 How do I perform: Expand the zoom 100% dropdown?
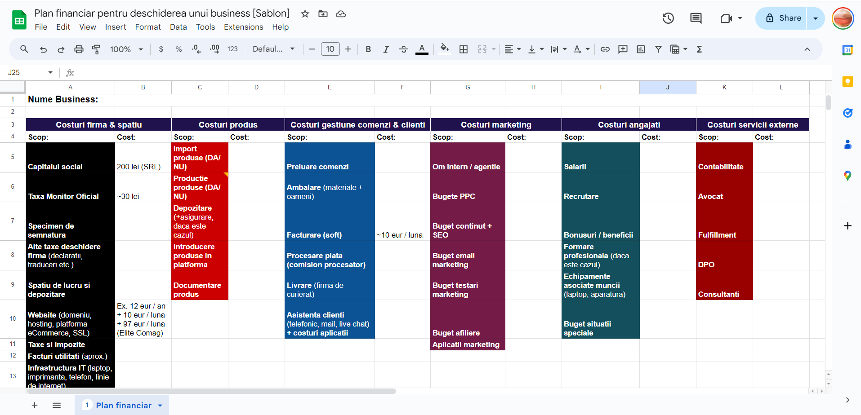click(126, 49)
